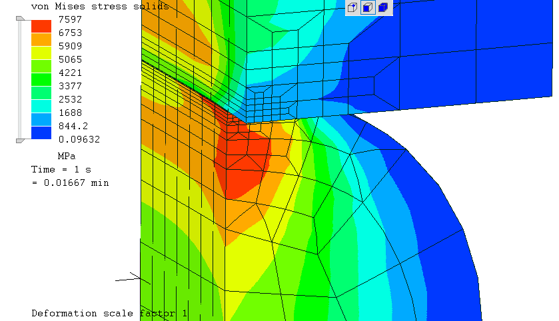Select the legend maximum value 7597
The height and width of the screenshot is (321, 559).
pos(70,19)
